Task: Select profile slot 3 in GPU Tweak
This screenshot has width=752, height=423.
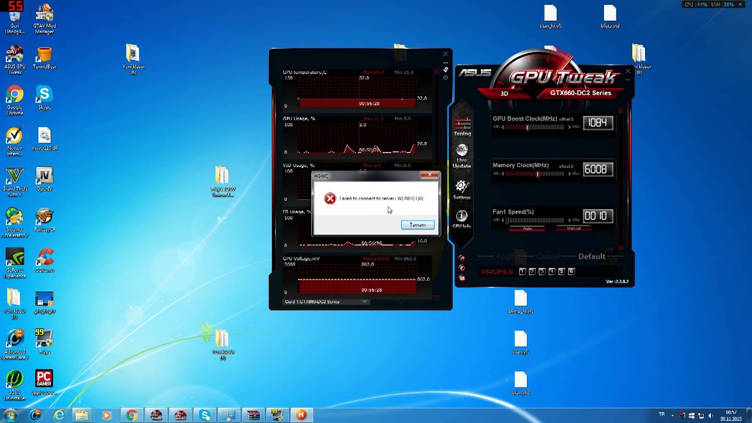Action: click(542, 271)
